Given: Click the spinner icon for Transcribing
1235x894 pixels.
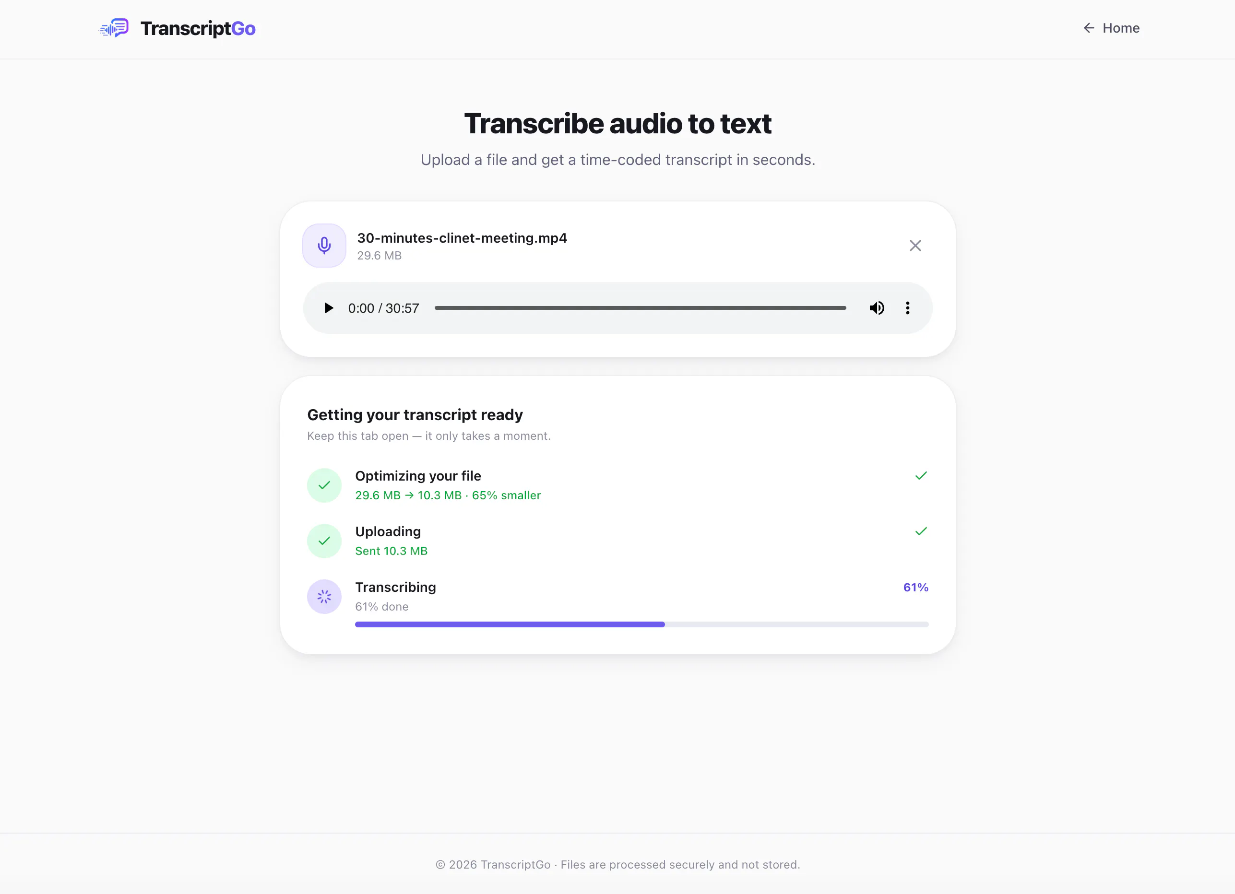Looking at the screenshot, I should coord(324,597).
